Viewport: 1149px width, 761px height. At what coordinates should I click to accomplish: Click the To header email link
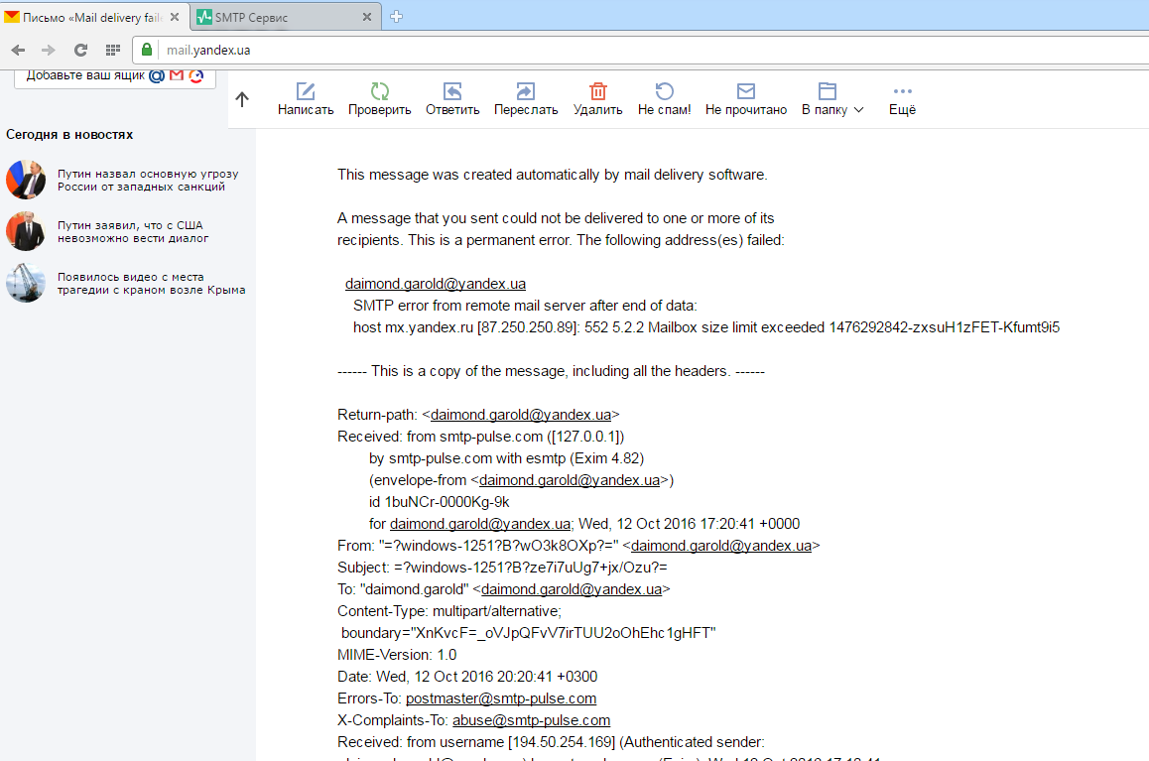(572, 589)
